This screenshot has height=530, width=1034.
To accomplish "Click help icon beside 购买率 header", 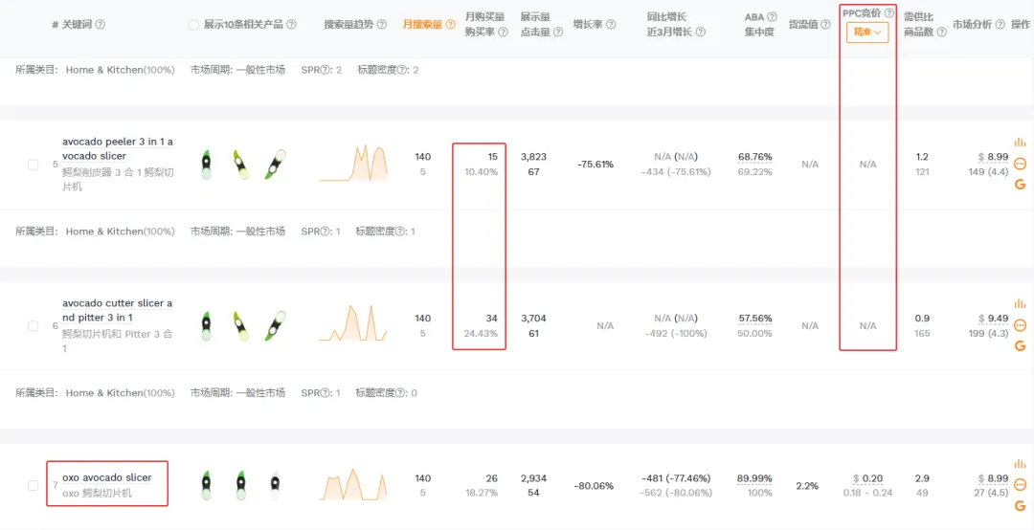I will [x=504, y=32].
